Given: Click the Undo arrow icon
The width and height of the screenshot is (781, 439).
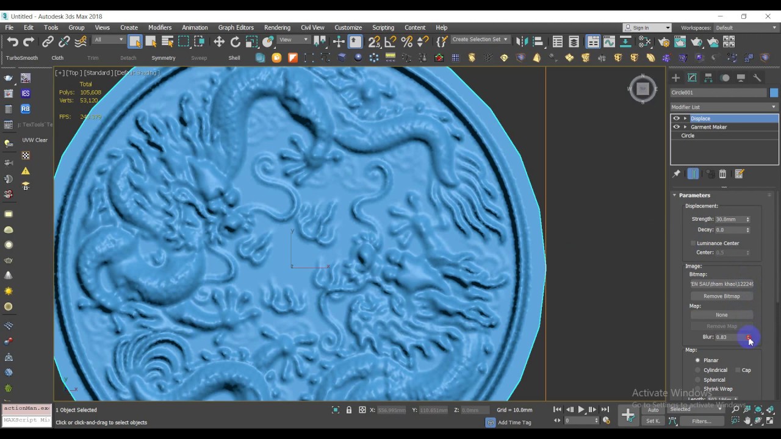Looking at the screenshot, I should point(13,42).
